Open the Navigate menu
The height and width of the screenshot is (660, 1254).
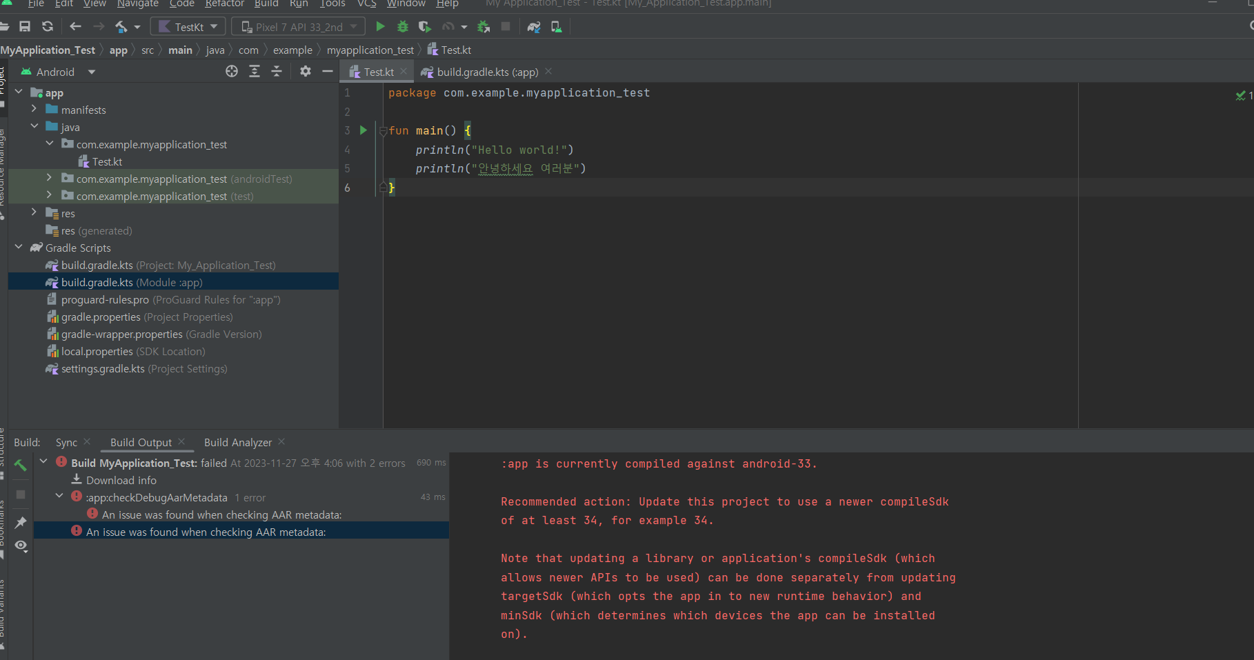click(x=138, y=4)
